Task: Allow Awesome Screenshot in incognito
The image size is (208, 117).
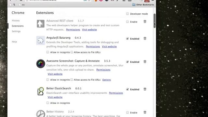Action: pyautogui.click(x=48, y=80)
